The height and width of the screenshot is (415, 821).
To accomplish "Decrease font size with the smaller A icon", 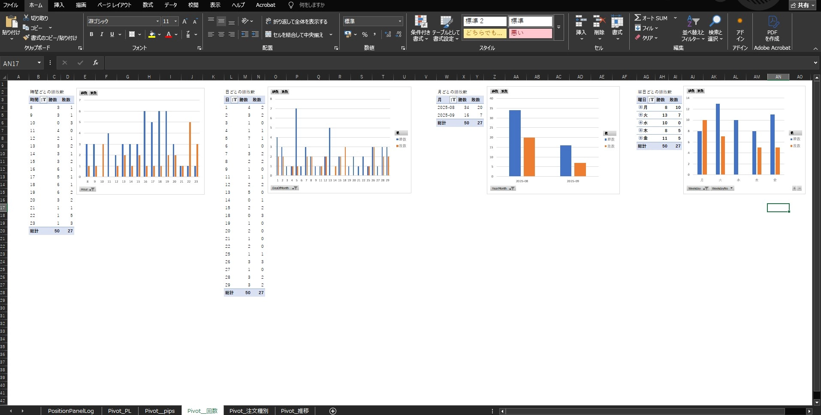I will pos(195,21).
